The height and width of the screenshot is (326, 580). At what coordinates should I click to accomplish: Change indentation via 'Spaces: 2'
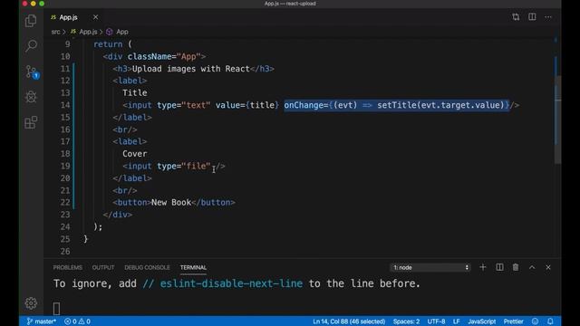406,321
